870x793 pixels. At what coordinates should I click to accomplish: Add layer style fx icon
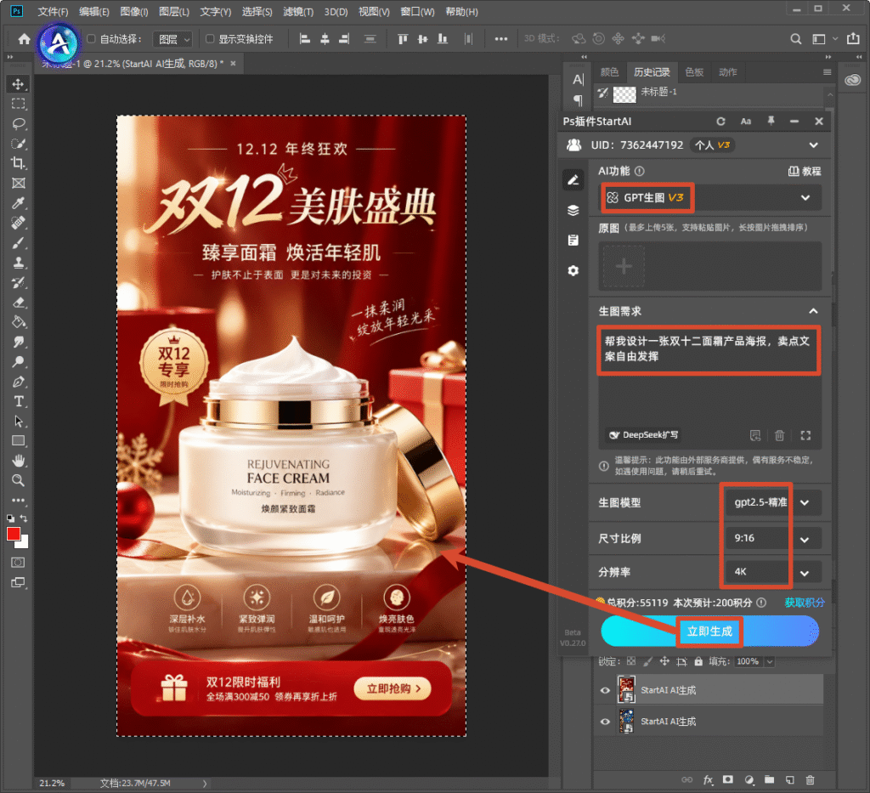(708, 779)
